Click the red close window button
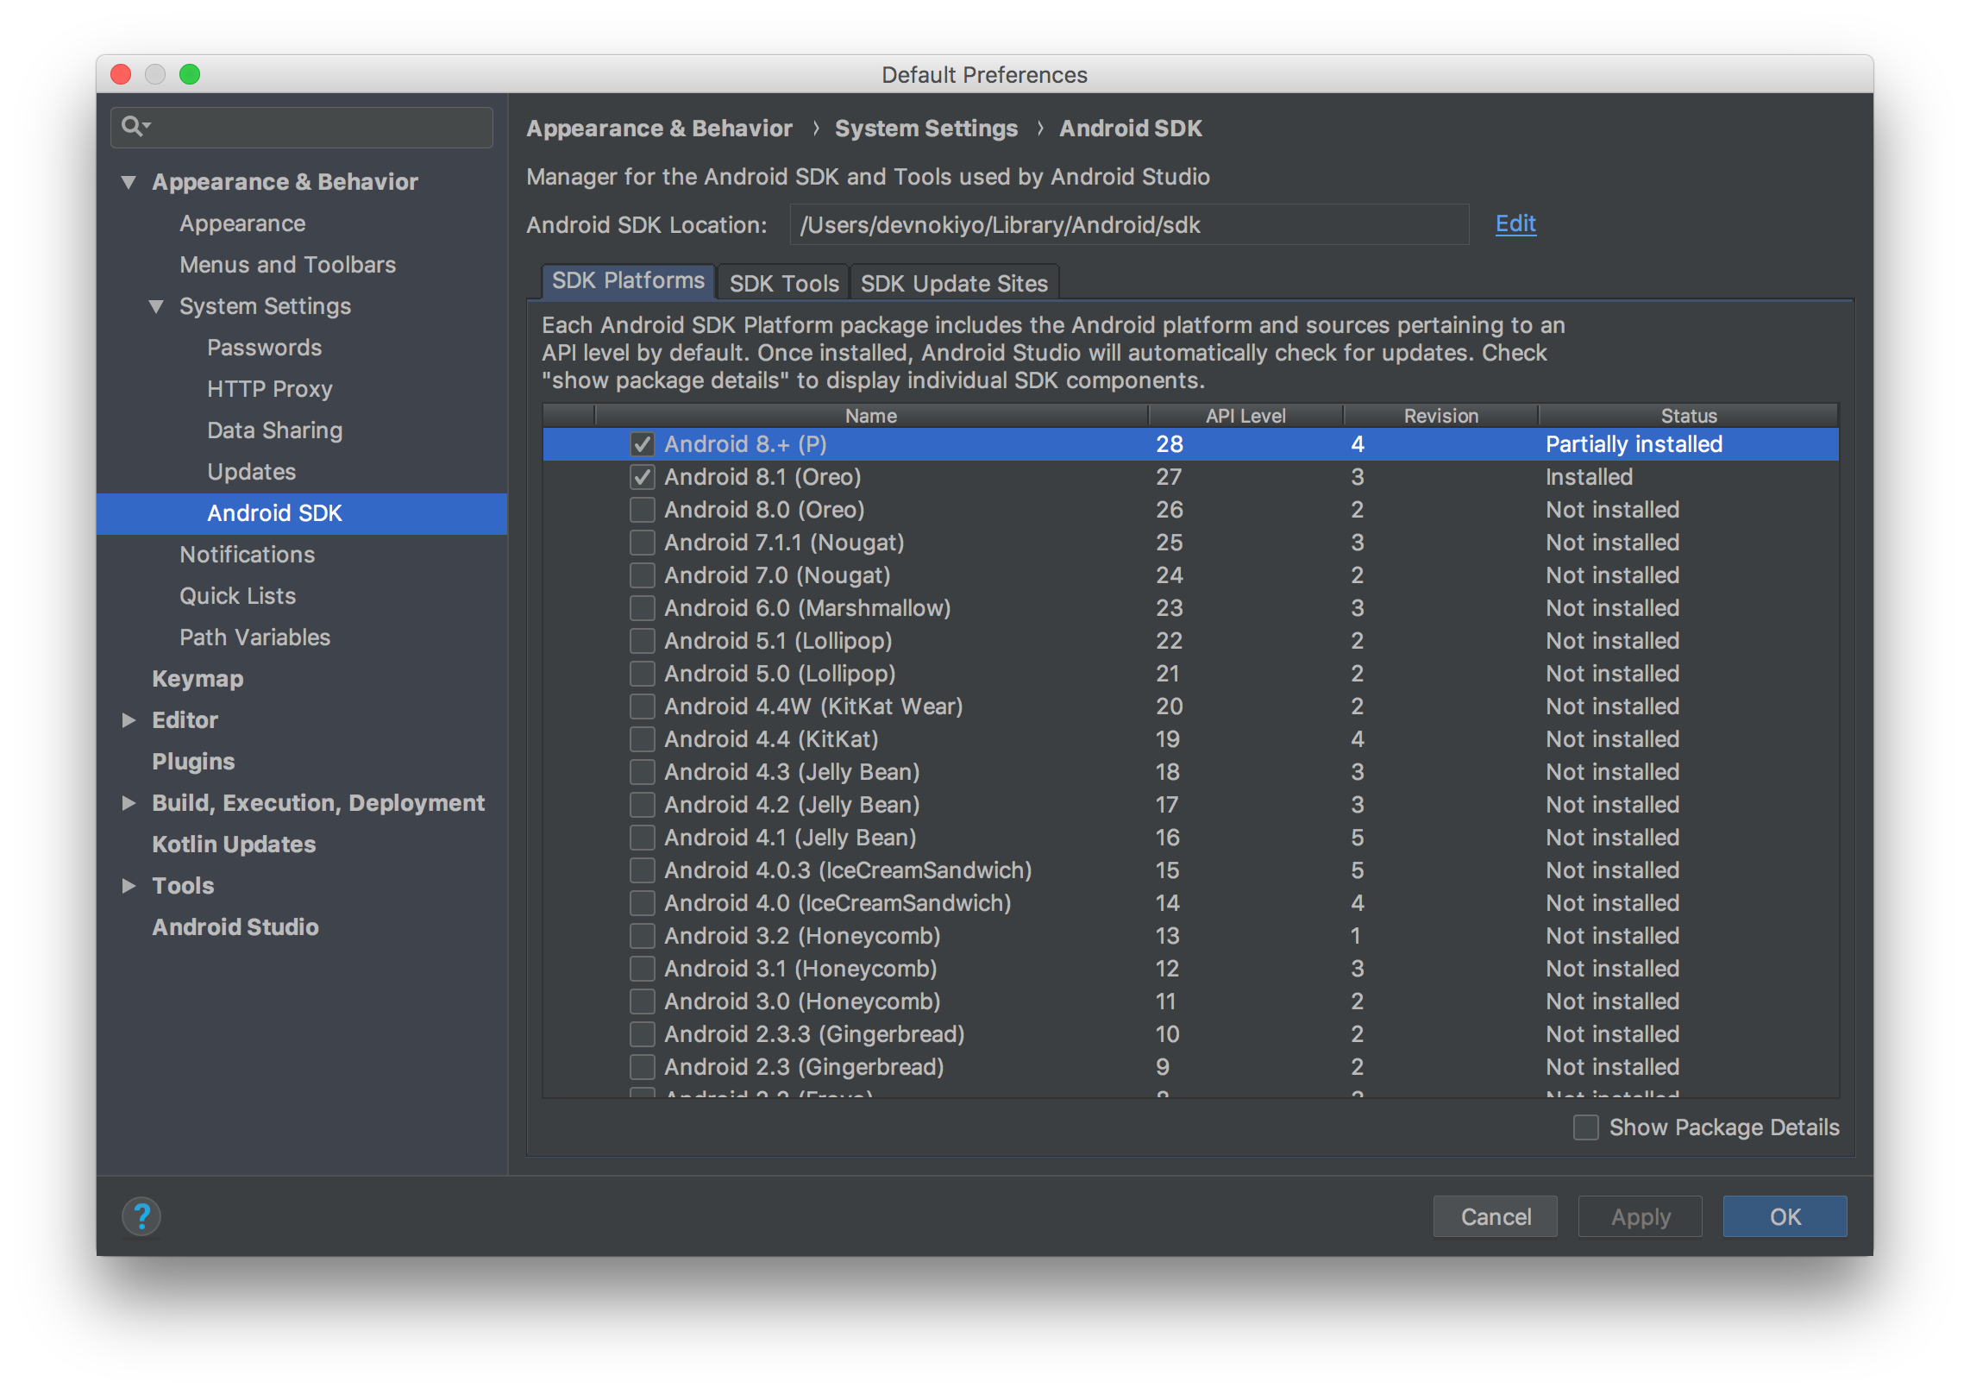The width and height of the screenshot is (1970, 1394). [122, 75]
